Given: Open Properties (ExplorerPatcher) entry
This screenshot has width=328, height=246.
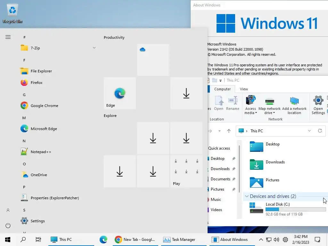Looking at the screenshot, I should tap(50, 198).
